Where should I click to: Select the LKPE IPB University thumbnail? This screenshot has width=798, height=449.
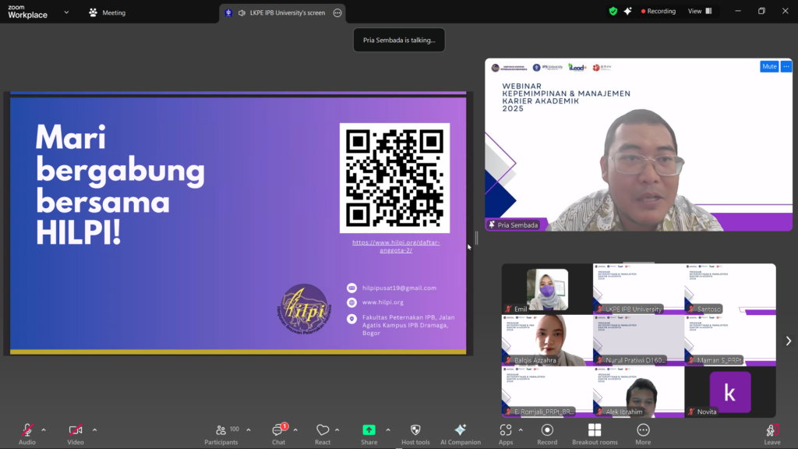[x=638, y=288]
